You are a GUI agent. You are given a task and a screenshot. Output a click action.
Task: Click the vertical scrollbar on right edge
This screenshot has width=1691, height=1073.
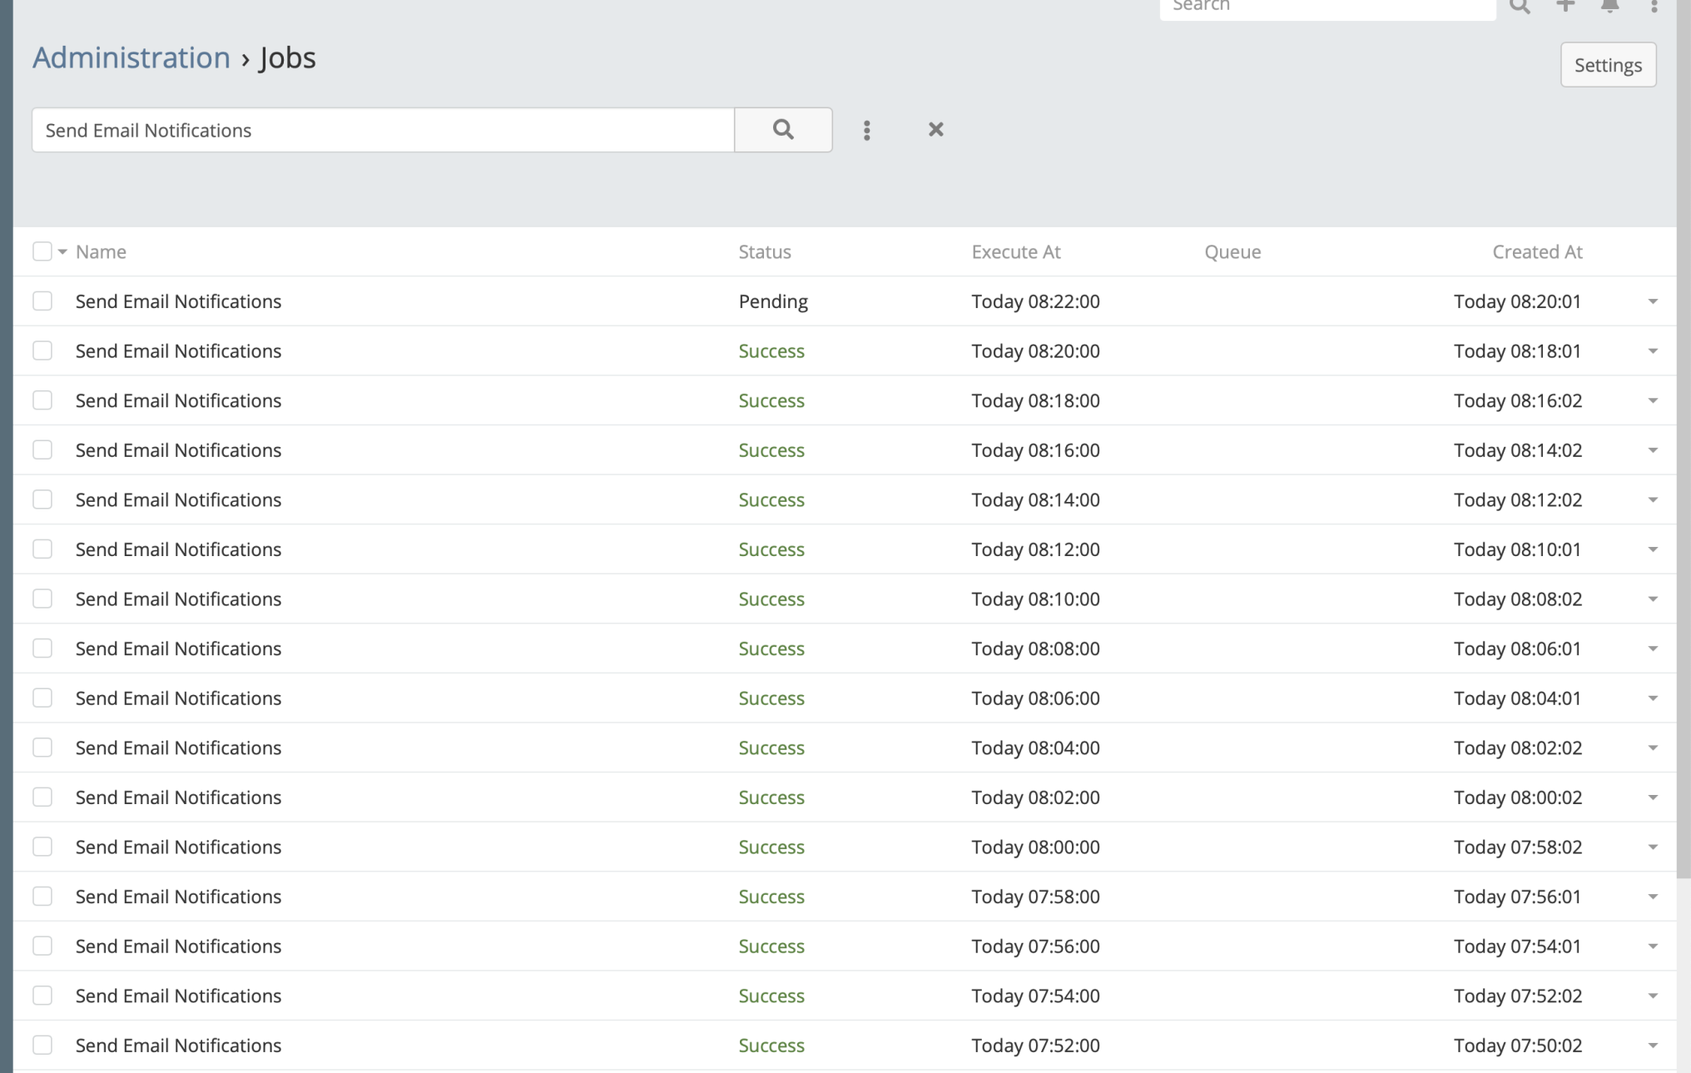coord(1683,499)
